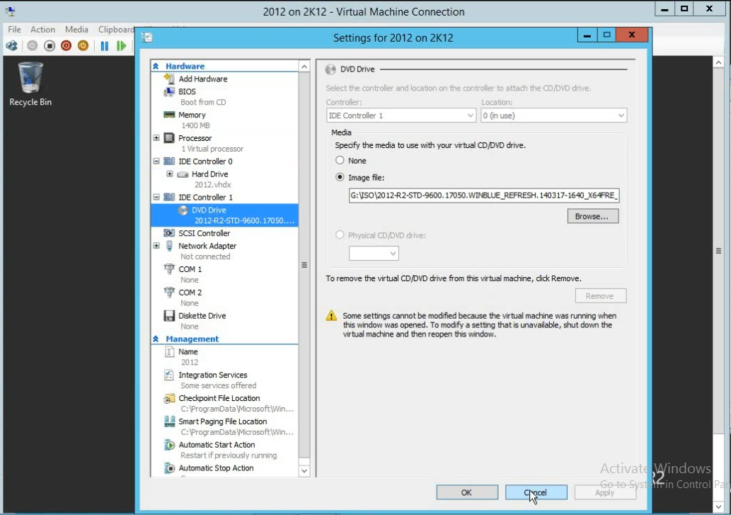Click the settings tree scrollbar thumb
Image resolution: width=731 pixels, height=515 pixels.
[304, 265]
